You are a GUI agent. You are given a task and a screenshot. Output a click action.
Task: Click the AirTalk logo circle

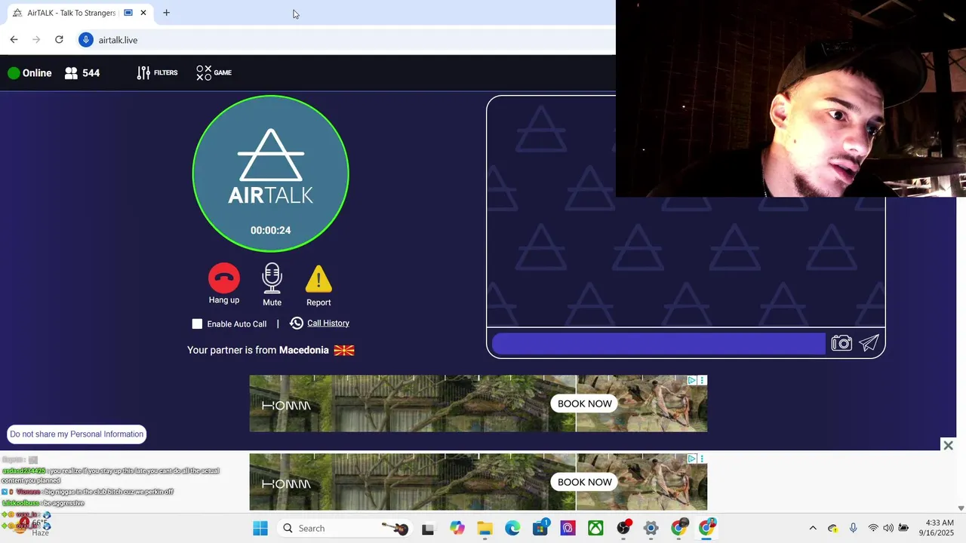click(x=271, y=173)
